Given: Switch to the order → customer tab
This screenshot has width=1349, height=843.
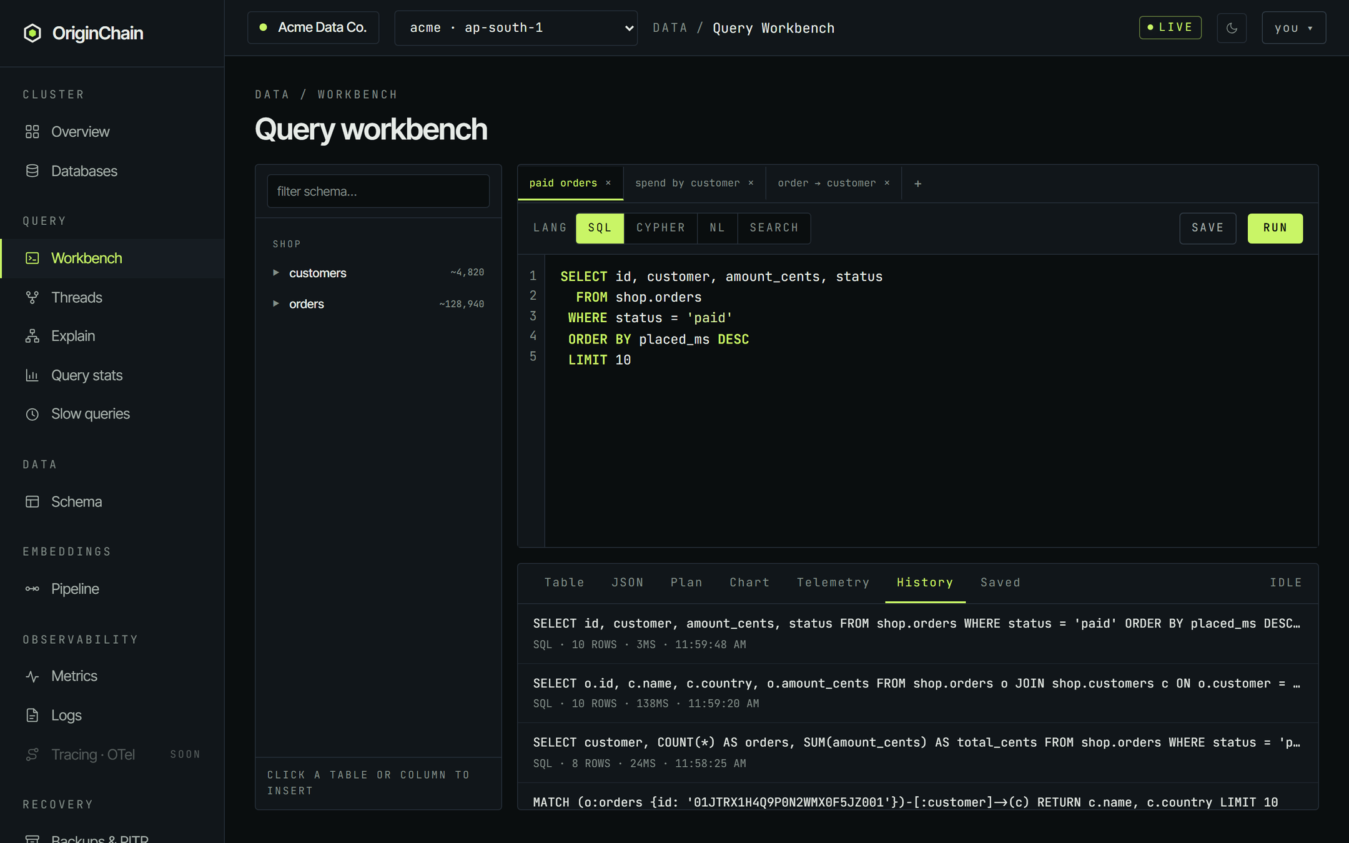Looking at the screenshot, I should coord(826,183).
